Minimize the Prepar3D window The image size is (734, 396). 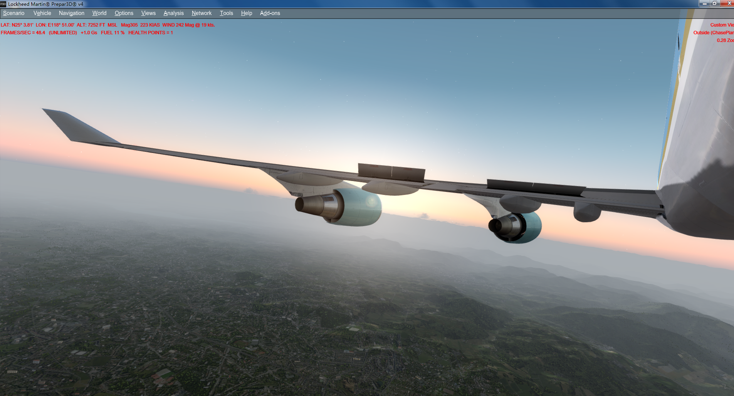coord(704,3)
